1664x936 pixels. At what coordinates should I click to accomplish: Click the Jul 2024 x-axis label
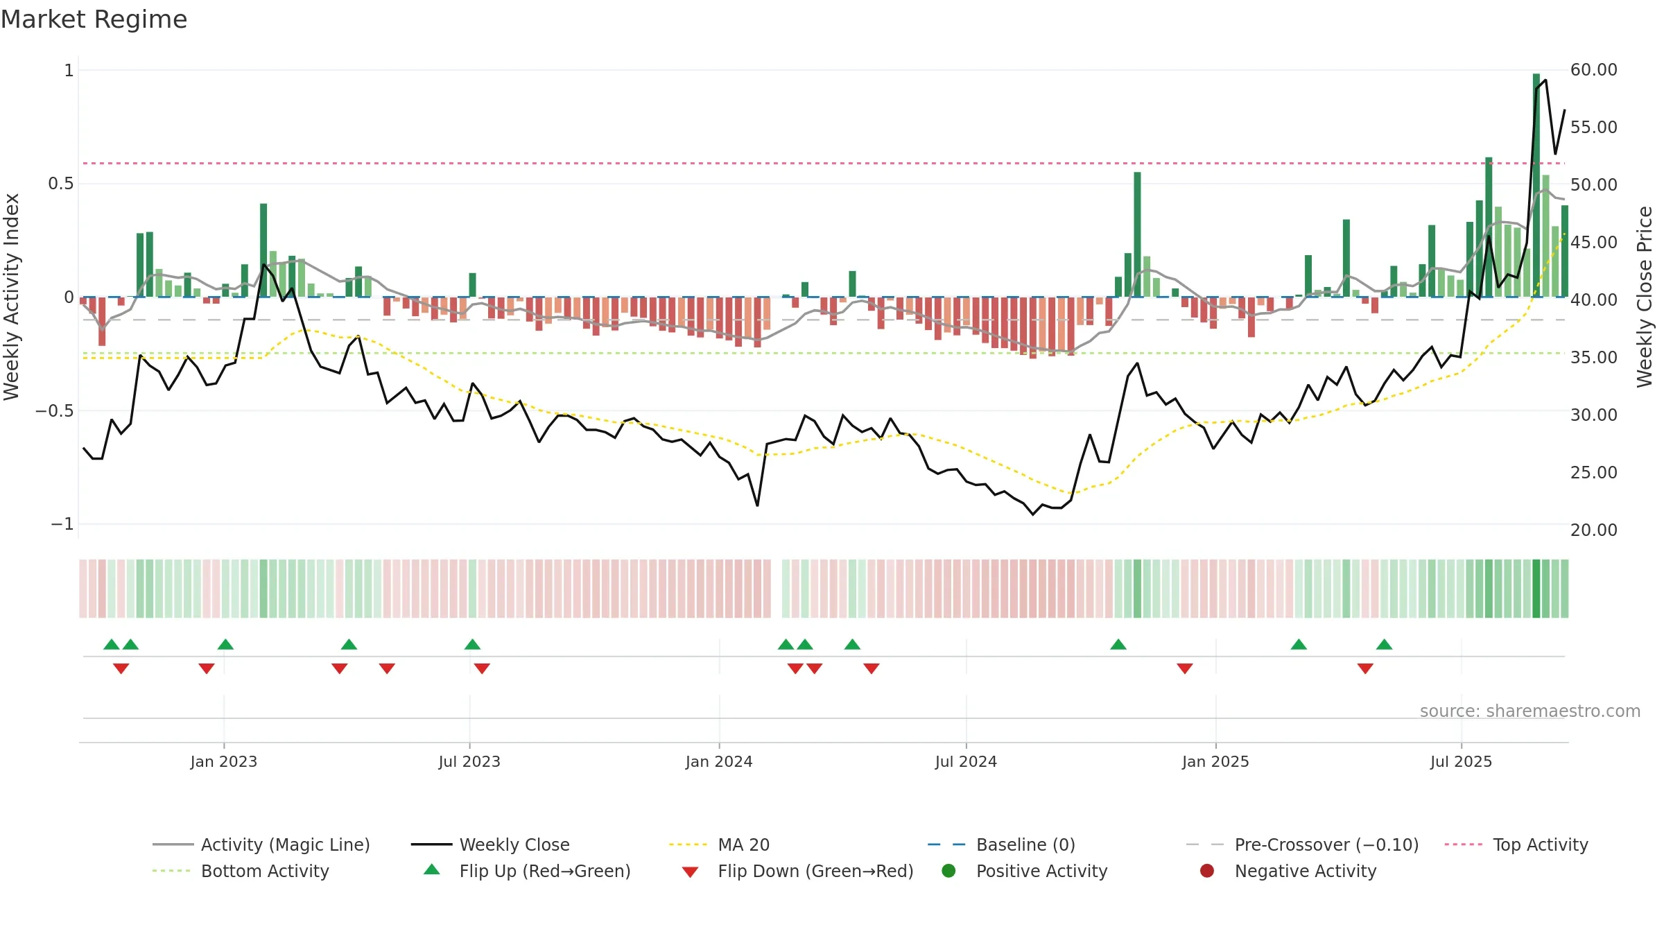click(x=966, y=761)
